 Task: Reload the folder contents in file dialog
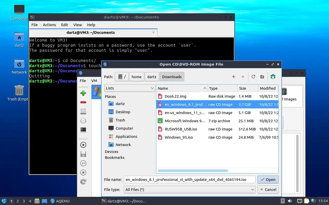(x=253, y=77)
